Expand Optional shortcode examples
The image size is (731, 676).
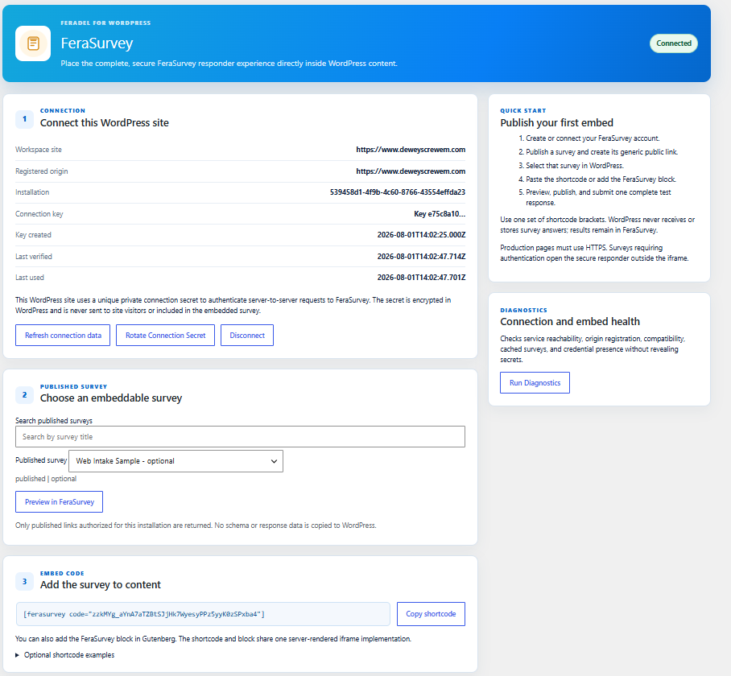click(x=64, y=655)
